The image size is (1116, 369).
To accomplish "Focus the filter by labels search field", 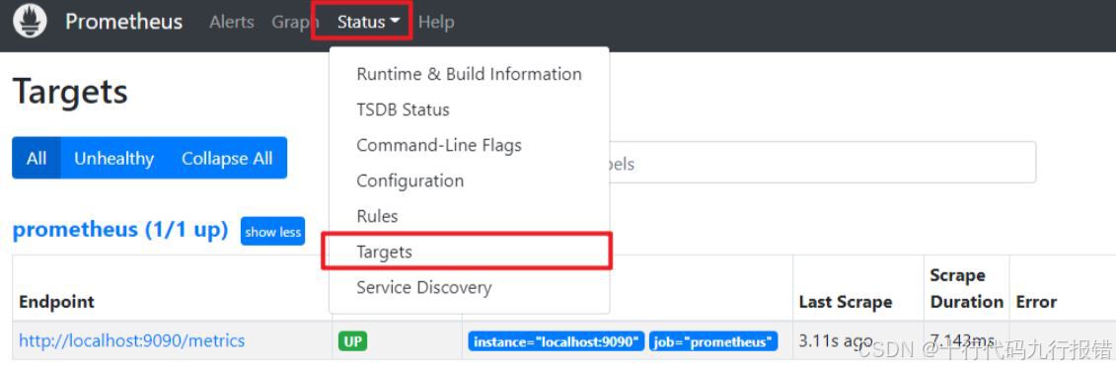I will click(x=822, y=163).
